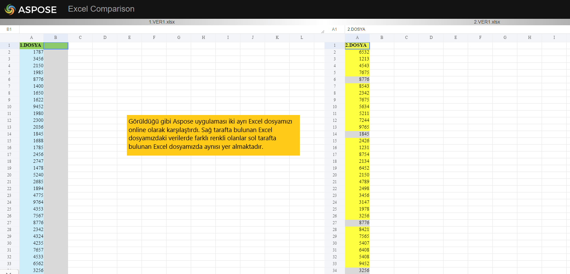Collapse the chevron tab at bottom left
Screen dimensions: 570x274
pos(9,273)
